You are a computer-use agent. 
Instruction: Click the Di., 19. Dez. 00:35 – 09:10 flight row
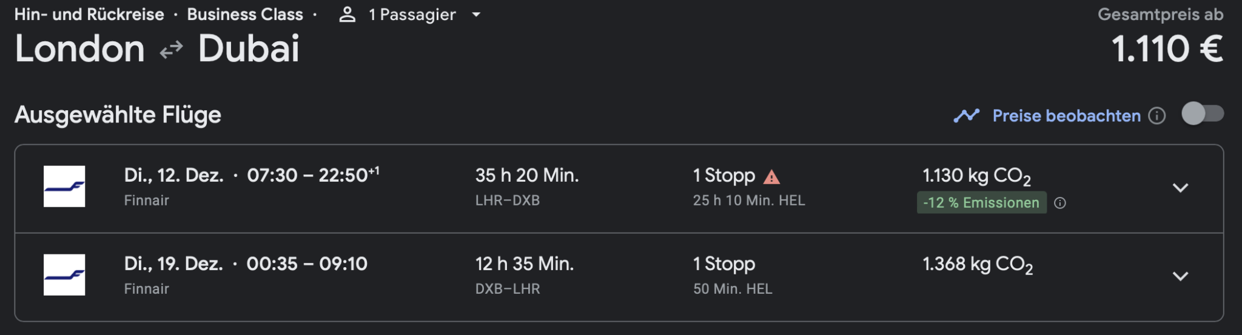(x=619, y=277)
